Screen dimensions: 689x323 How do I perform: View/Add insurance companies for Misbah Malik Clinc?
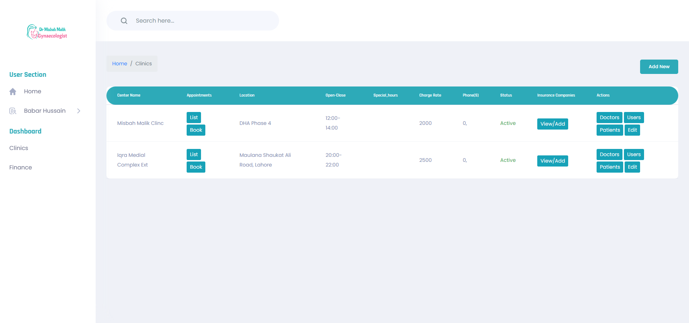coord(552,124)
